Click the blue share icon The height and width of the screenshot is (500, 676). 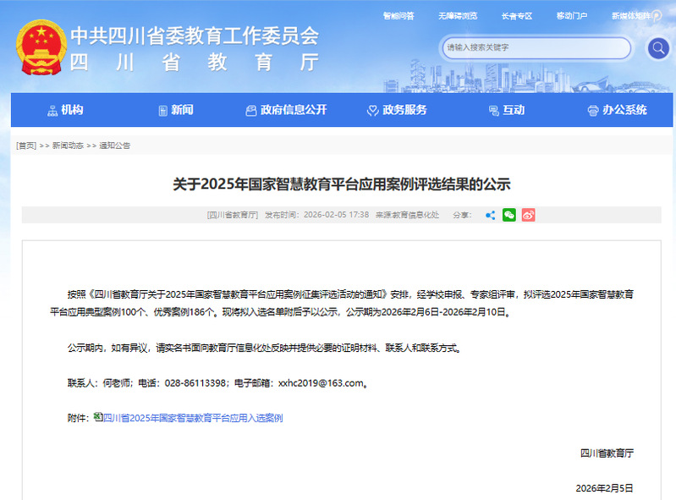tap(490, 215)
